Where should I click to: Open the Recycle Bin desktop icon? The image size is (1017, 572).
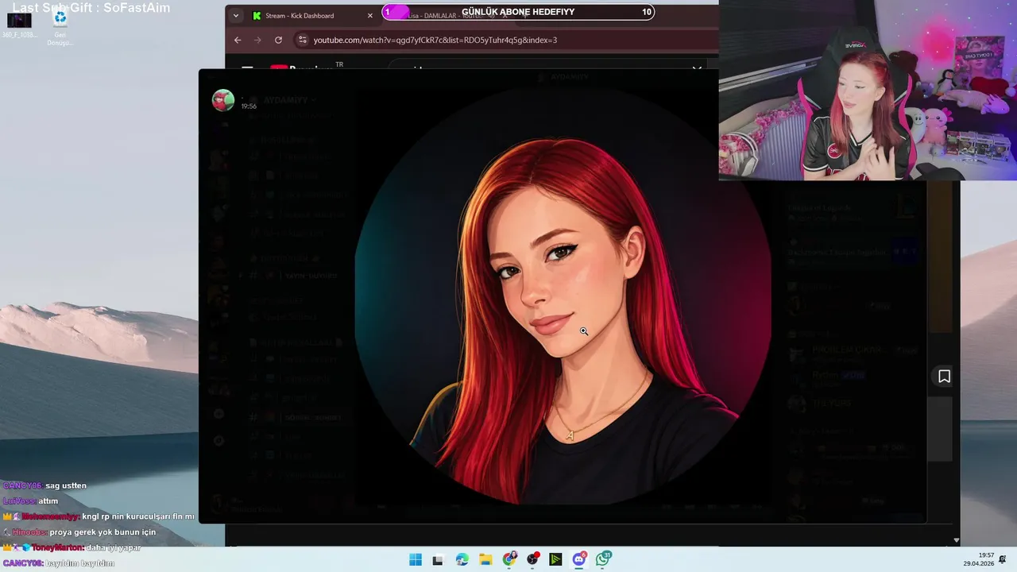(x=60, y=27)
